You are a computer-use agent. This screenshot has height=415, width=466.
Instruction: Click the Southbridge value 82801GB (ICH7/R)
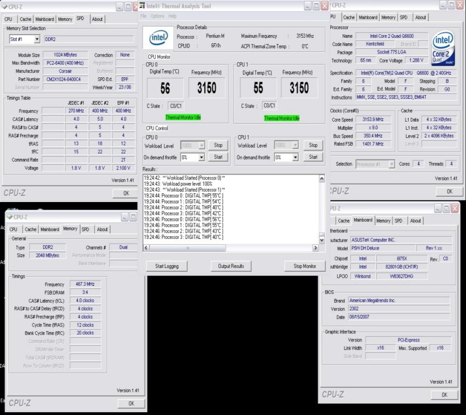click(402, 267)
